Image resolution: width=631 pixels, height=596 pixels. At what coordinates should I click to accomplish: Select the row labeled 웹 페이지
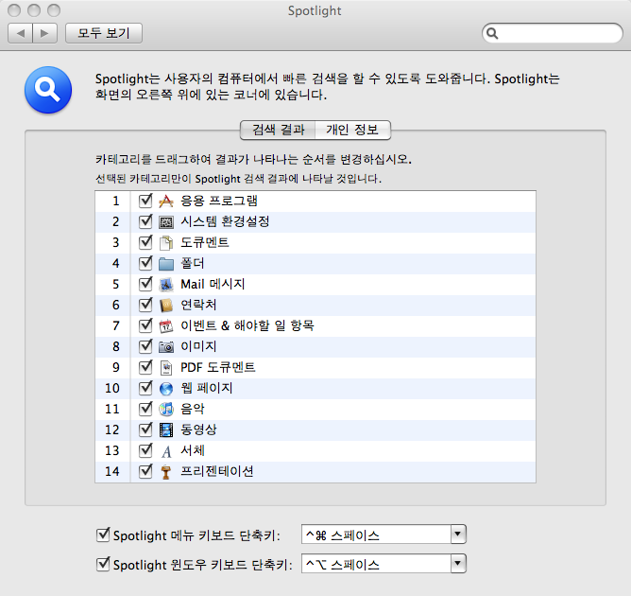point(315,388)
